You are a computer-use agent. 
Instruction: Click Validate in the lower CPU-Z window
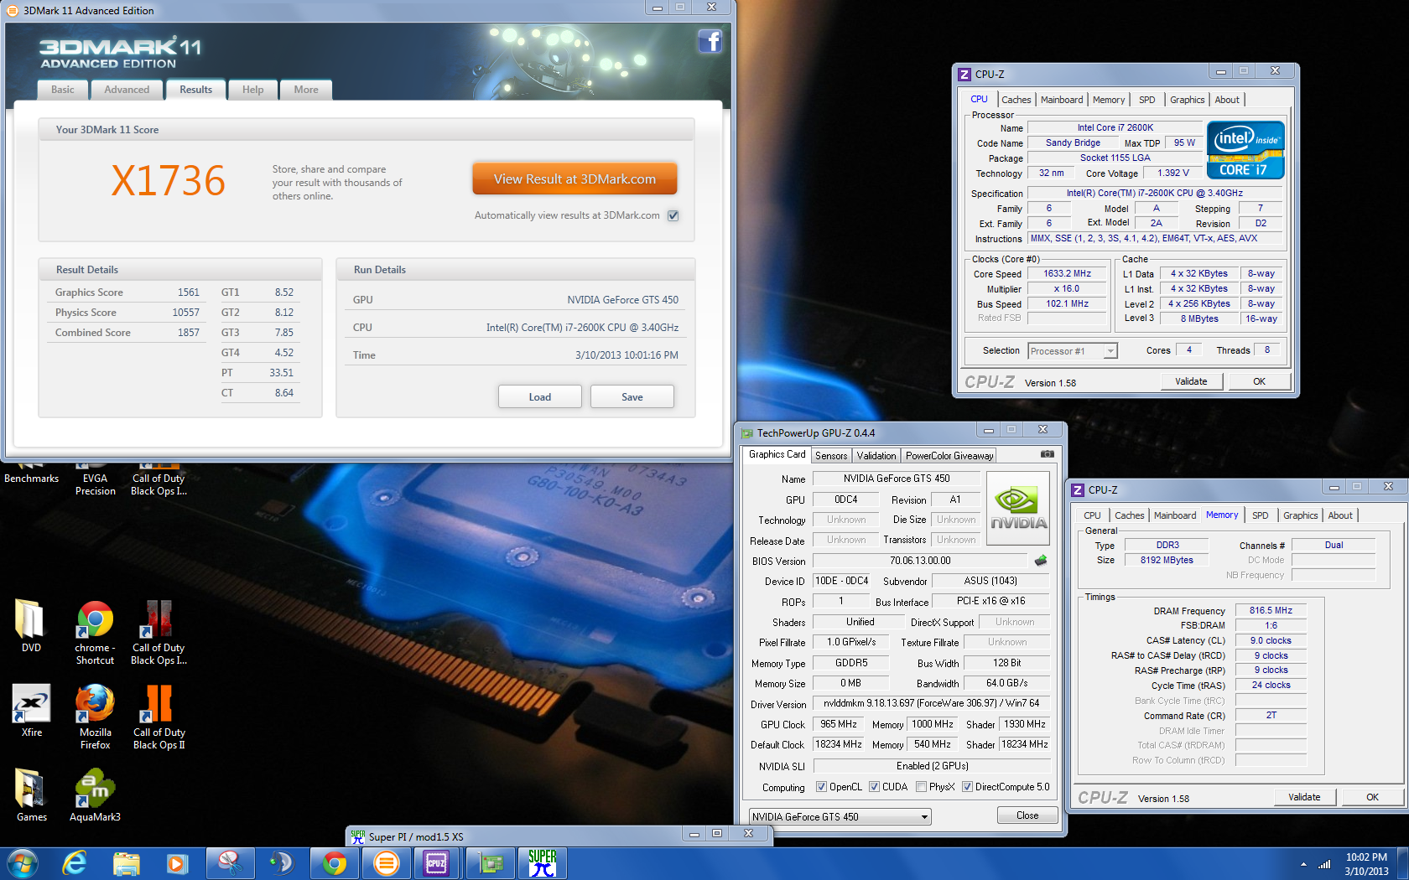pos(1304,797)
